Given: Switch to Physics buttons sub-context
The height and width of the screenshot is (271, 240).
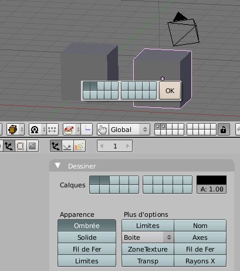Looking at the screenshot, I should [67, 146].
